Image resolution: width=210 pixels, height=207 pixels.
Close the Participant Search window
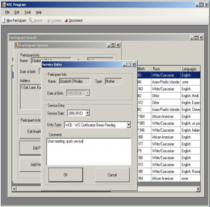(x=201, y=38)
